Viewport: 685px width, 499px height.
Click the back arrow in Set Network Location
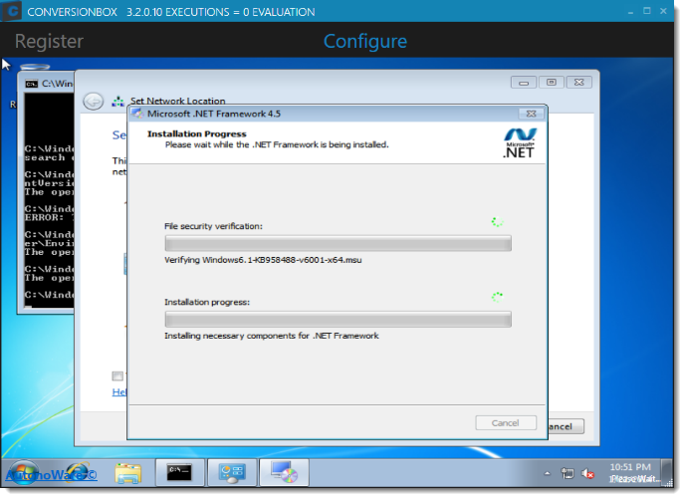coord(93,102)
